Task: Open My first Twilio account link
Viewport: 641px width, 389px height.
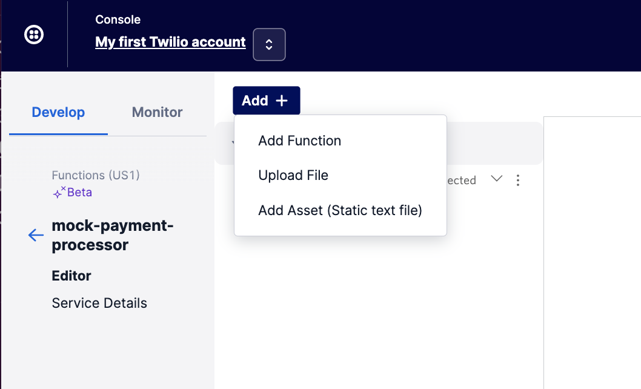Action: pyautogui.click(x=170, y=42)
